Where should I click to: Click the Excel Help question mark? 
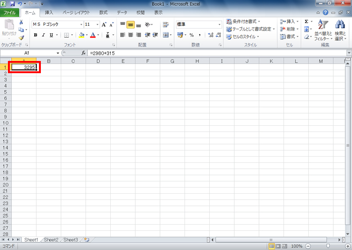pos(325,13)
